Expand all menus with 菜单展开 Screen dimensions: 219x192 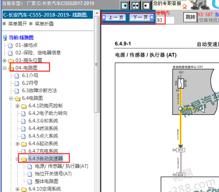[x=18, y=24]
